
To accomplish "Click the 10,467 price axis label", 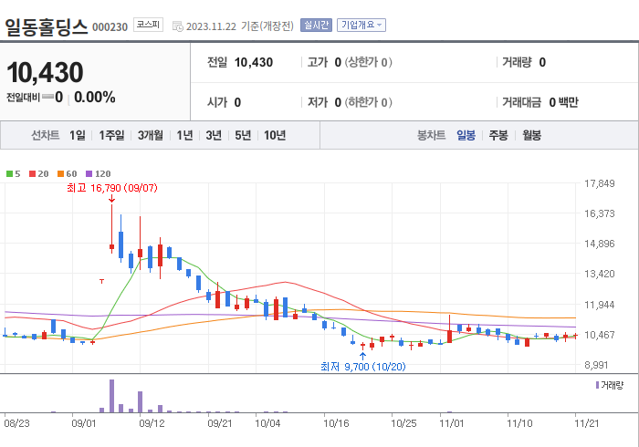I will 599,335.
